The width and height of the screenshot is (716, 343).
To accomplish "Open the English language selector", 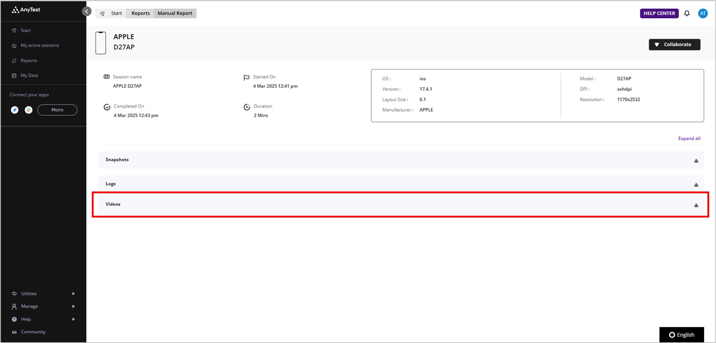I will tap(682, 335).
